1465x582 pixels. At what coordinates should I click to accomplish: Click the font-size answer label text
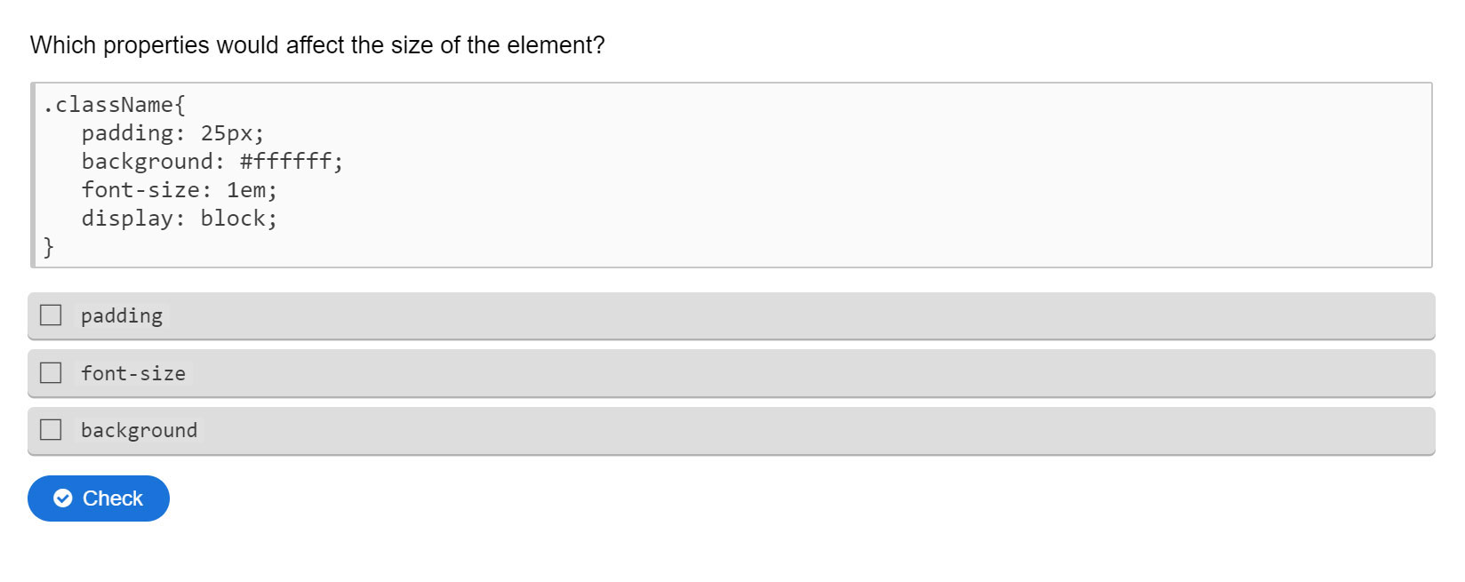(x=132, y=373)
